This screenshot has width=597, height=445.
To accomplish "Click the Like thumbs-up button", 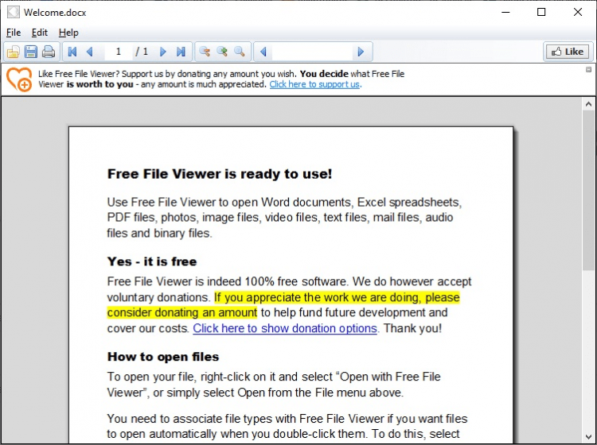I will (568, 52).
